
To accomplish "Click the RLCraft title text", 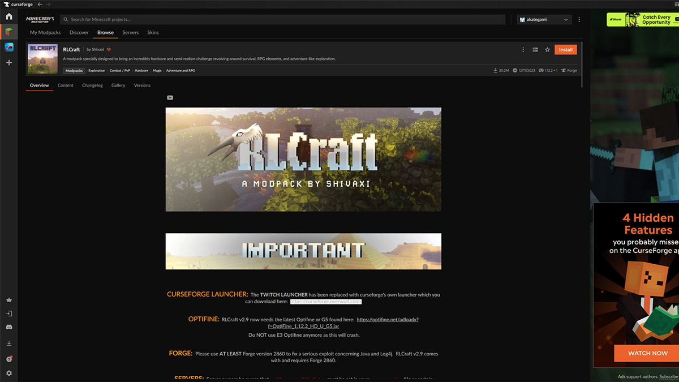I will [71, 50].
